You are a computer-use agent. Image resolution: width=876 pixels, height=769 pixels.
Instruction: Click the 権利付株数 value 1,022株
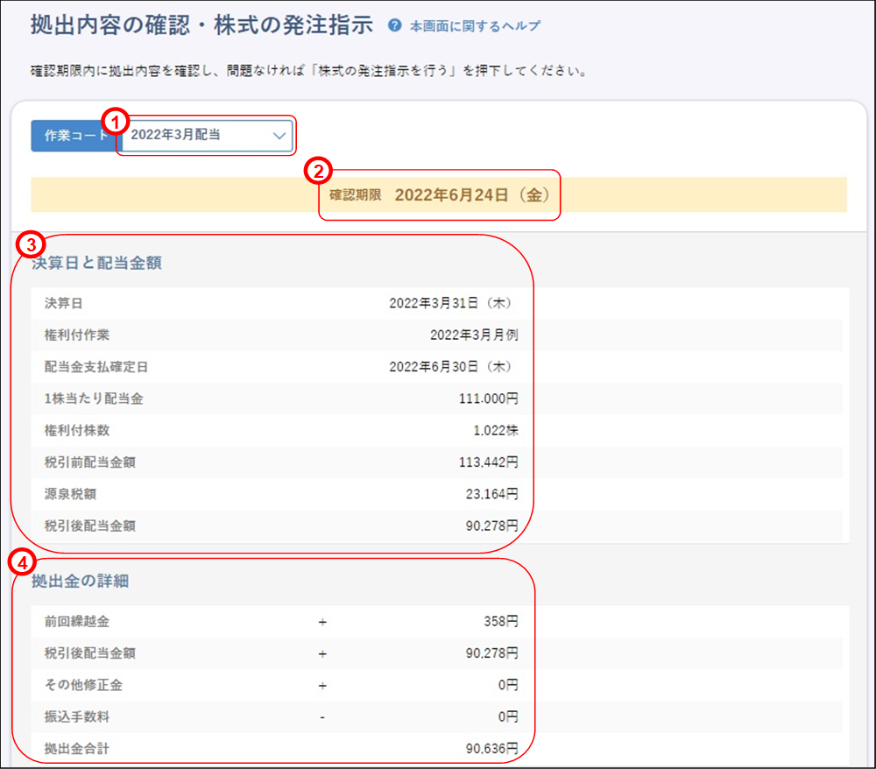point(496,431)
